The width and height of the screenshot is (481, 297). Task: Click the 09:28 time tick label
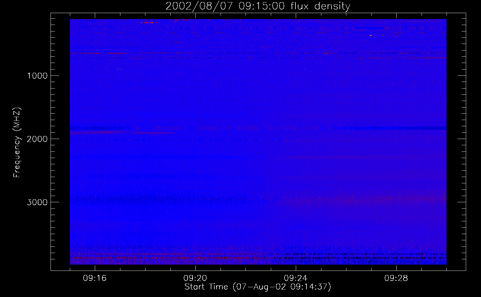coord(396,278)
